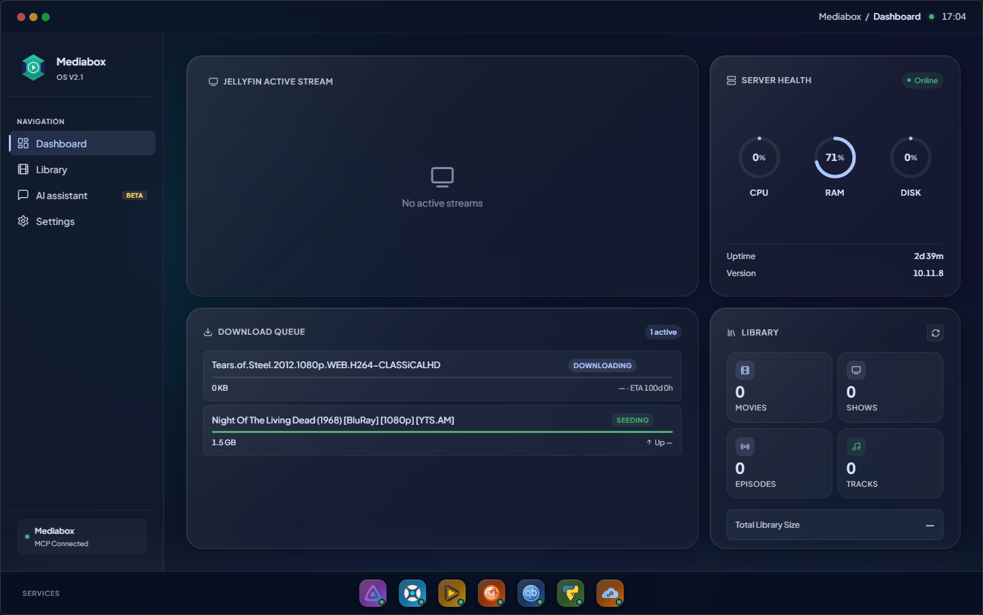Image resolution: width=983 pixels, height=615 pixels.
Task: Click the No active streams message
Action: (442, 203)
